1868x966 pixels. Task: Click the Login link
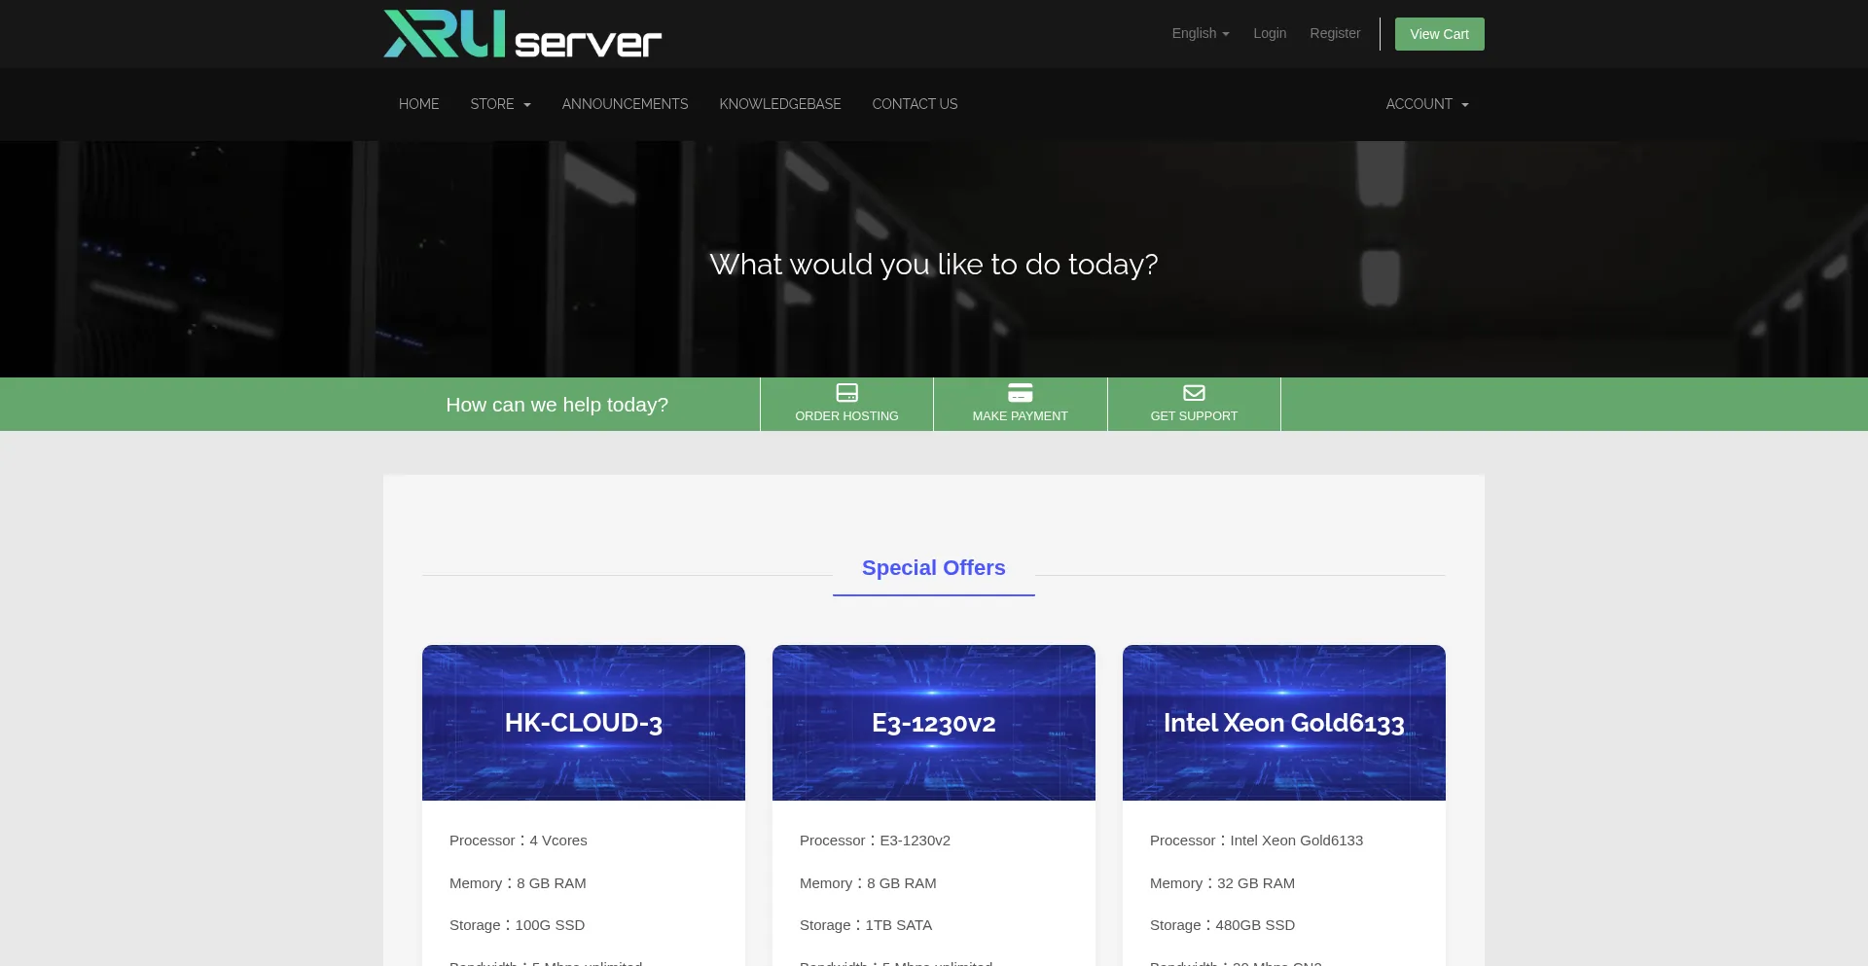coord(1270,33)
